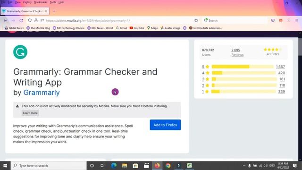
Task: Open the Intermediate Admission bookmark
Action: pyautogui.click(x=205, y=28)
